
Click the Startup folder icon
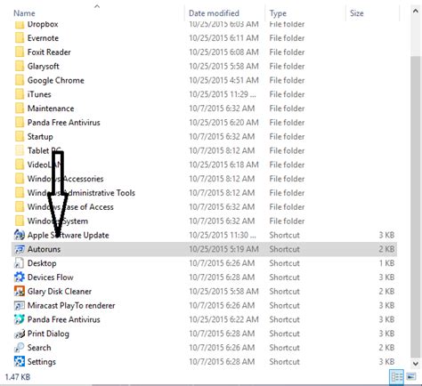(x=20, y=137)
